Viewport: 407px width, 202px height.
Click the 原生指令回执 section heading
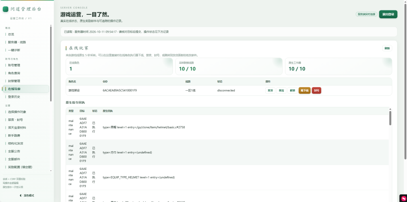75,103
